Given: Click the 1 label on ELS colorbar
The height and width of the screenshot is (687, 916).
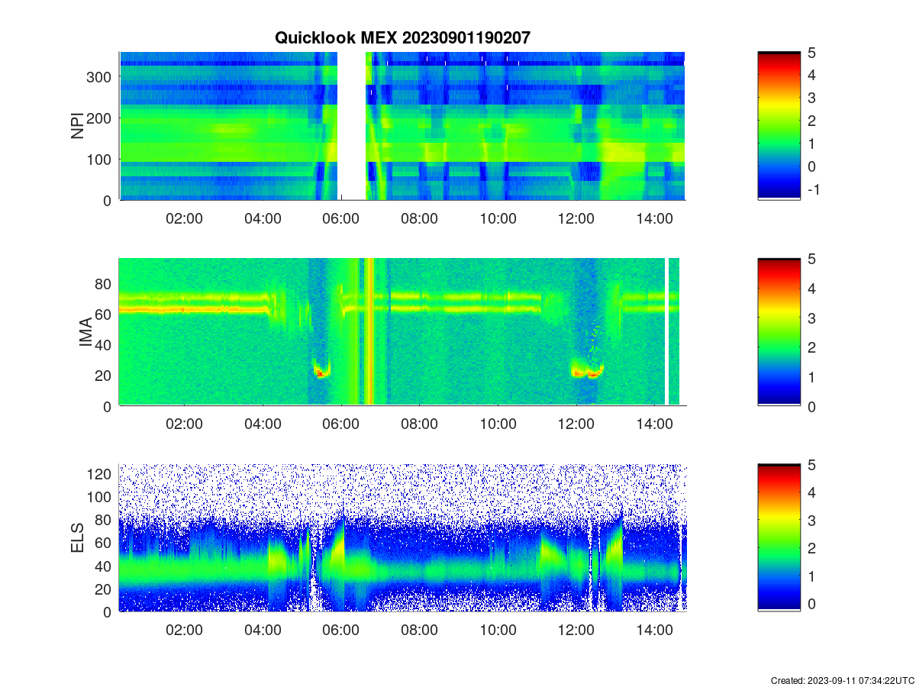Looking at the screenshot, I should [x=811, y=576].
